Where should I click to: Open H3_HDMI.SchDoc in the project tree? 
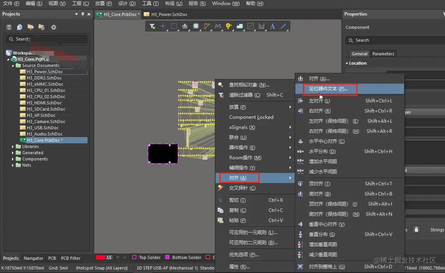[x=44, y=103]
